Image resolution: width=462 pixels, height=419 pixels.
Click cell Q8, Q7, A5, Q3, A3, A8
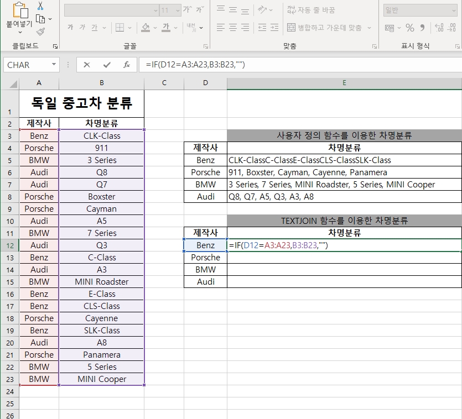point(344,197)
